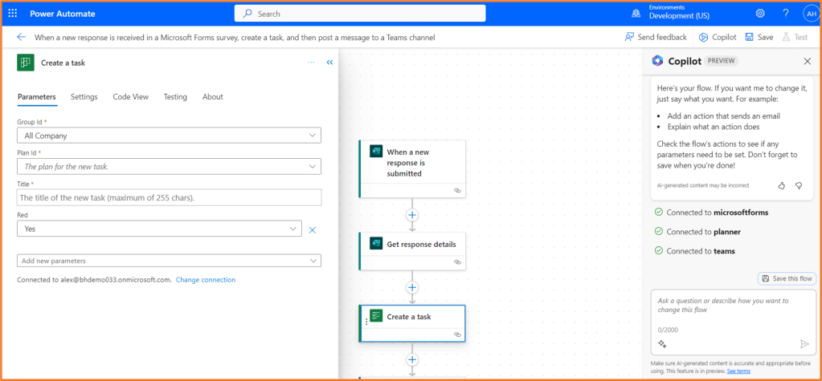
Task: Click the Save this flow button
Action: (x=787, y=278)
